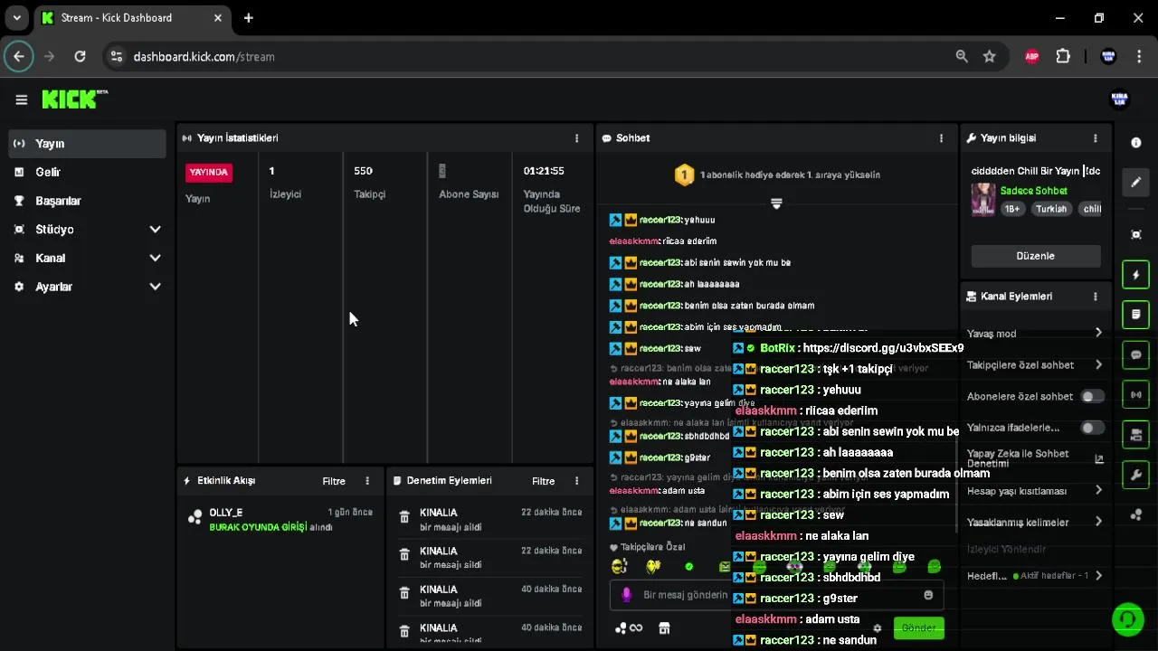Click the pencil edit icon in right sidebar

pyautogui.click(x=1136, y=183)
